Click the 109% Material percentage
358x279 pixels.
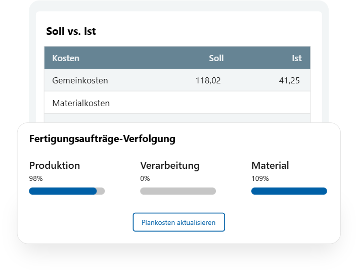pos(260,178)
